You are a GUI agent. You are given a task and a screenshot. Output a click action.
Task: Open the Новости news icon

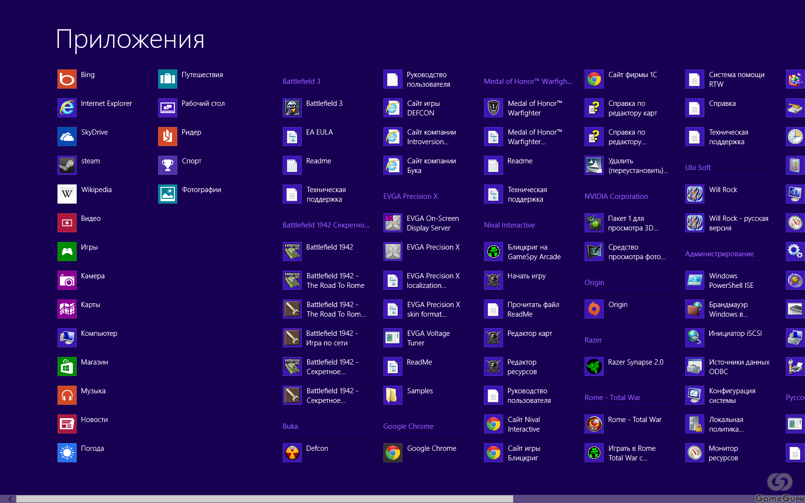(x=67, y=424)
